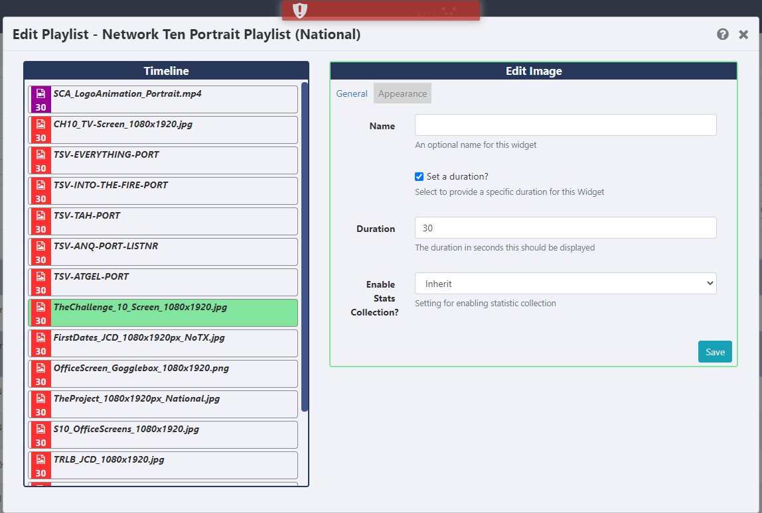The image size is (762, 513).
Task: Click the image icon for TSV-TAH-PORT
Action: [41, 215]
